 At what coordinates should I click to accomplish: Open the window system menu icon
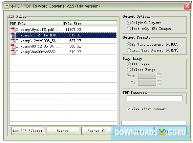click(x=7, y=6)
